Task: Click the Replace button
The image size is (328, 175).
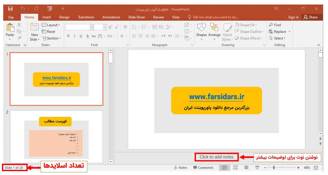Action: point(278,31)
